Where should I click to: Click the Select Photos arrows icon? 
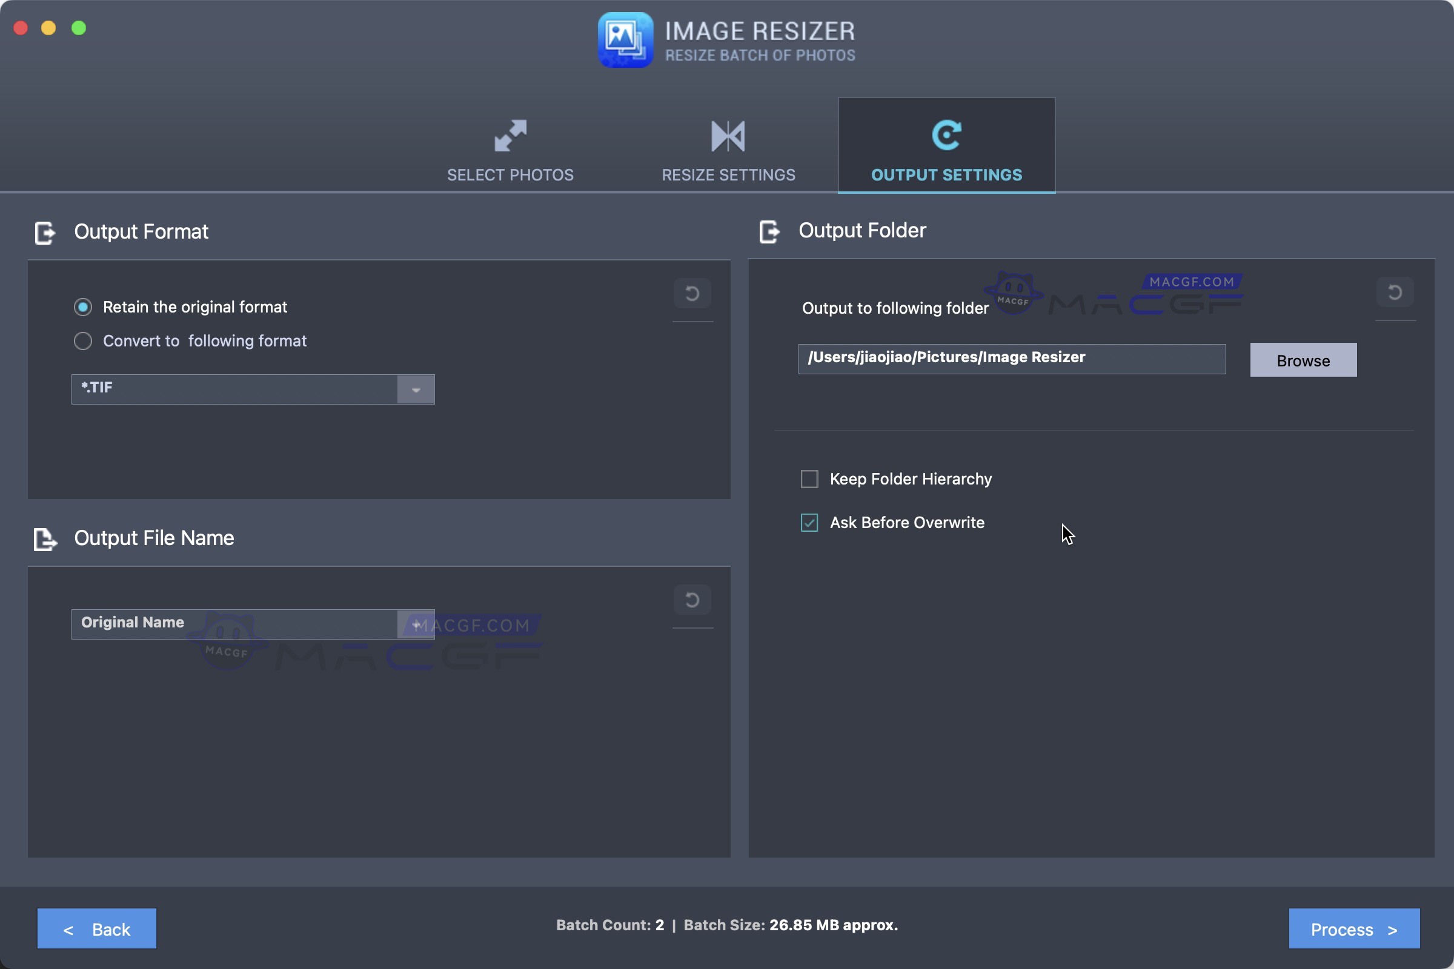pyautogui.click(x=510, y=136)
